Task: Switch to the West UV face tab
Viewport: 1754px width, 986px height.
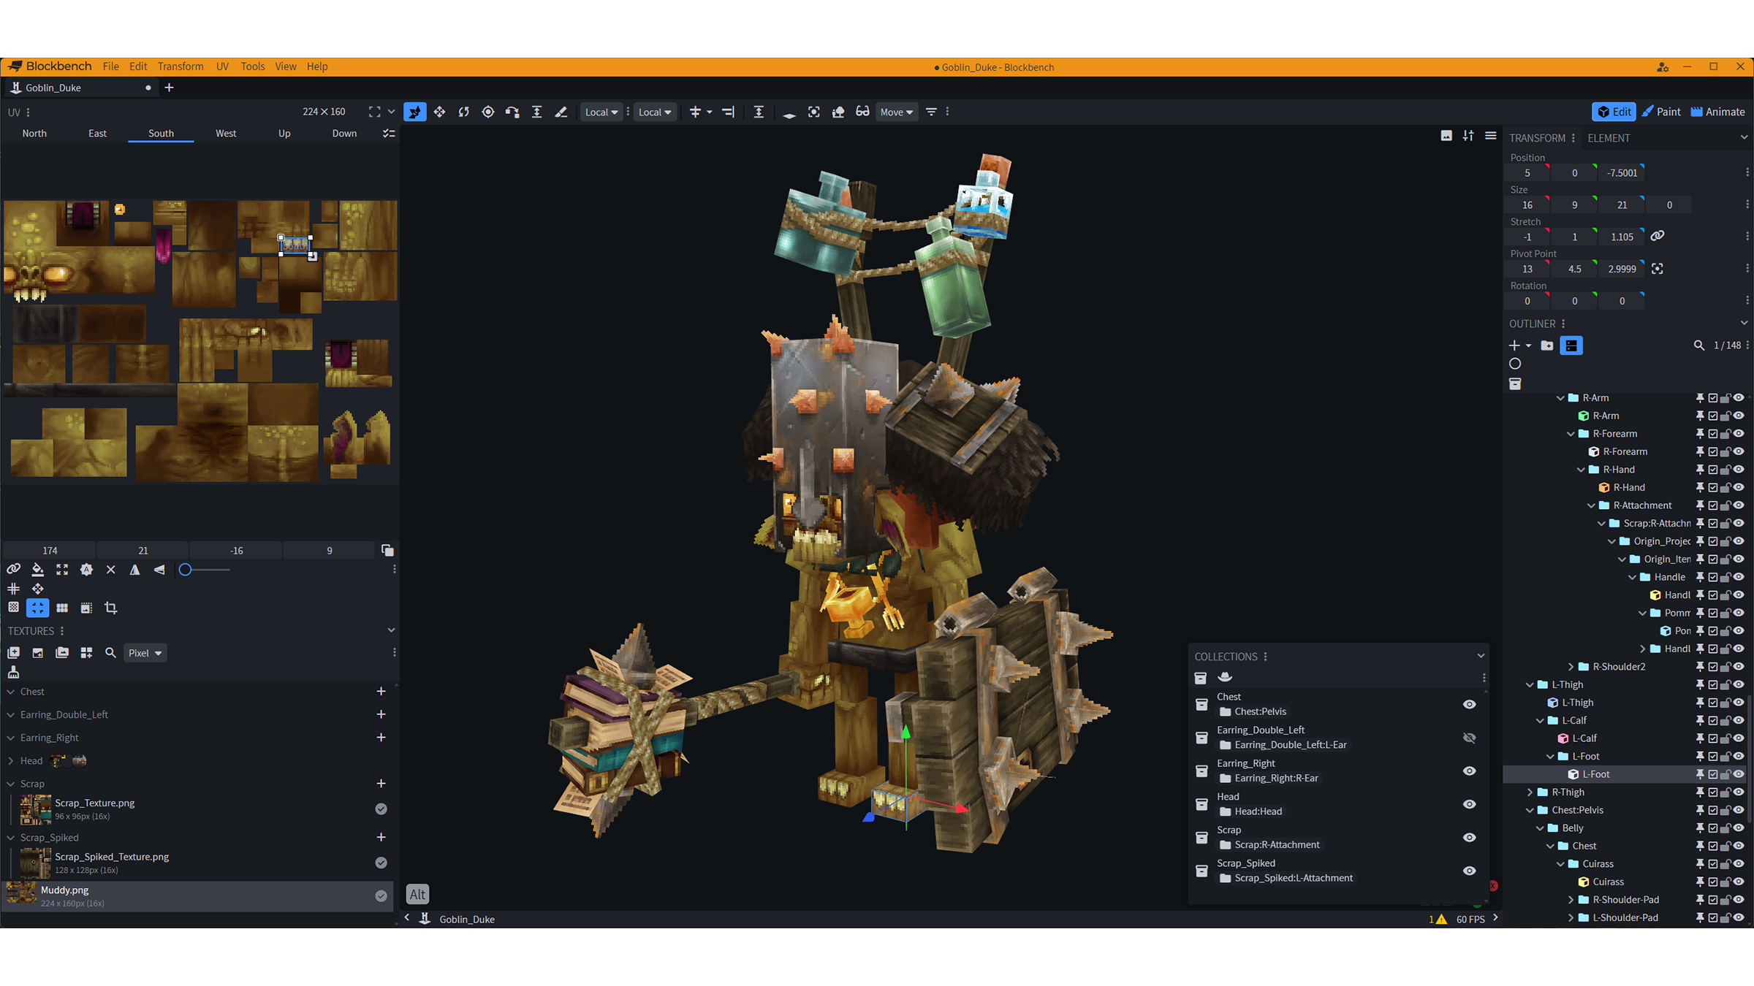Action: coord(226,134)
